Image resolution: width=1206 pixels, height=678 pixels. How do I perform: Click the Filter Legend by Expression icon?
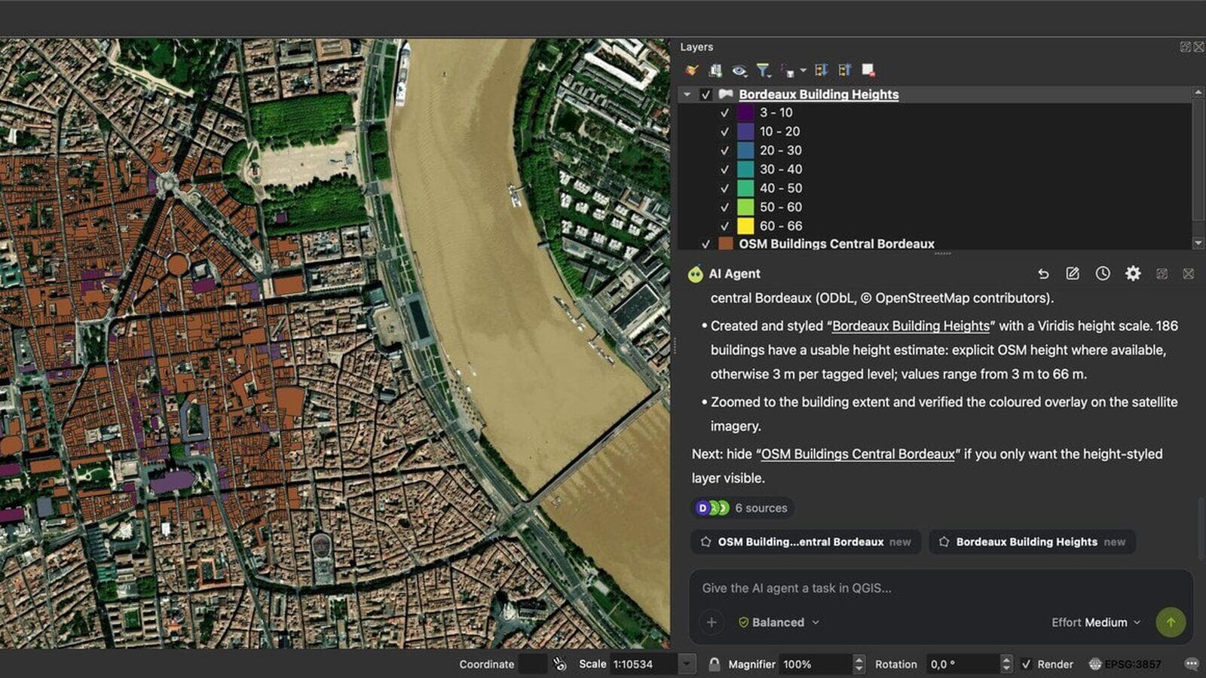click(788, 71)
